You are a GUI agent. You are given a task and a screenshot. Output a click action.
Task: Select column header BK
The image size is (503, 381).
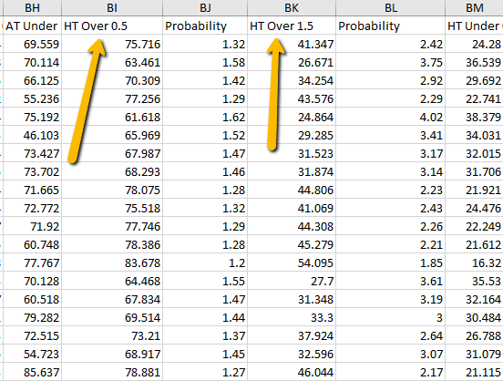(x=292, y=7)
